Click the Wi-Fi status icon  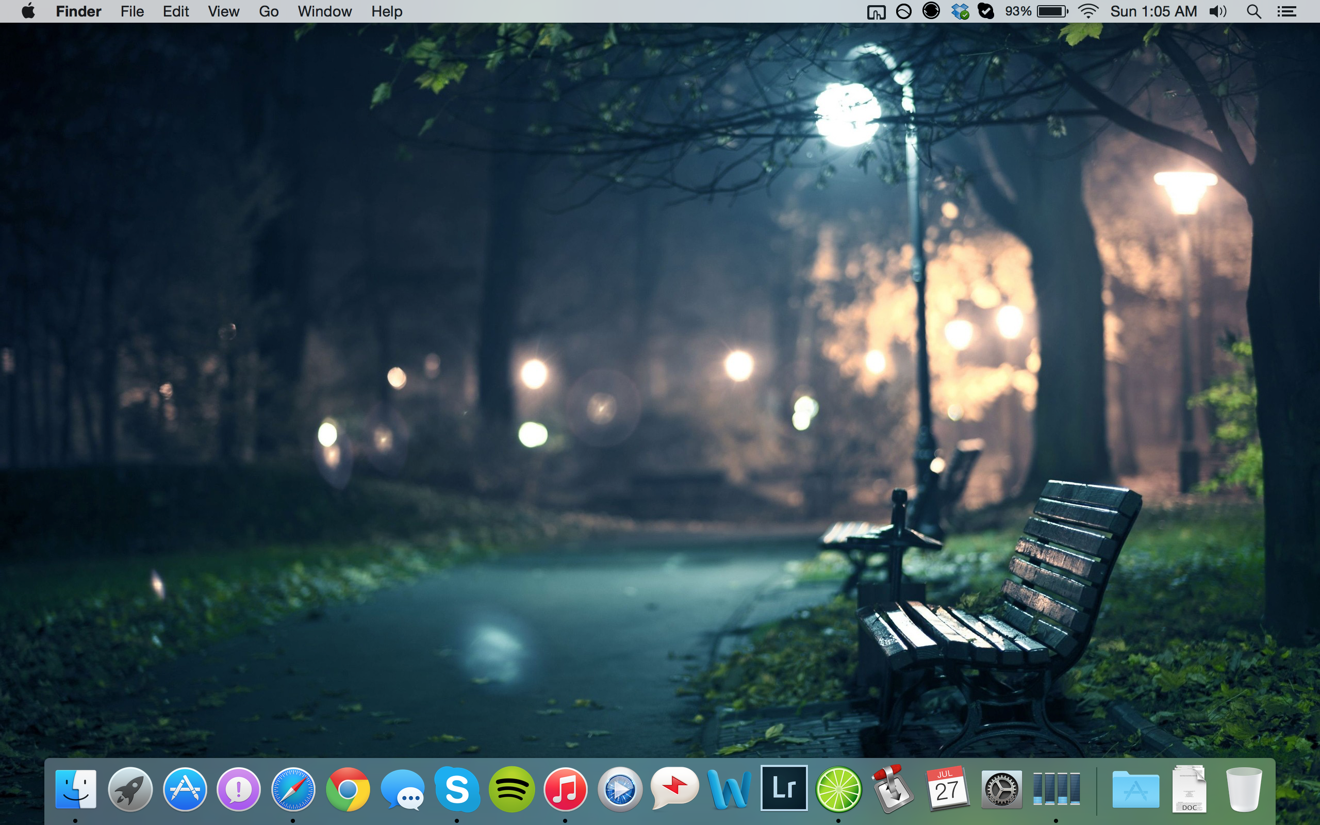pos(1087,11)
